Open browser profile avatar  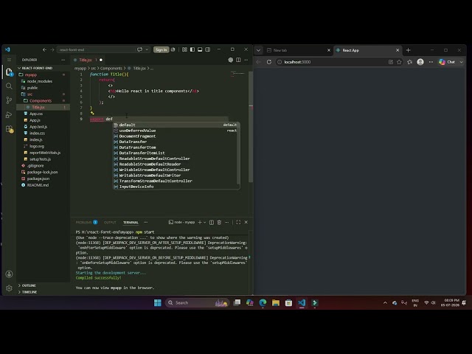tap(420, 62)
